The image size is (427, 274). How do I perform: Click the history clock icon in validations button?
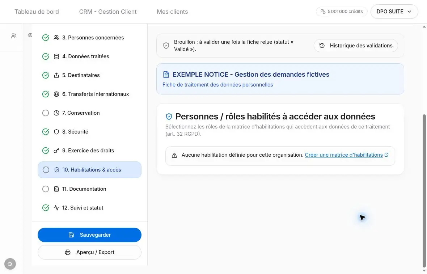pos(322,46)
